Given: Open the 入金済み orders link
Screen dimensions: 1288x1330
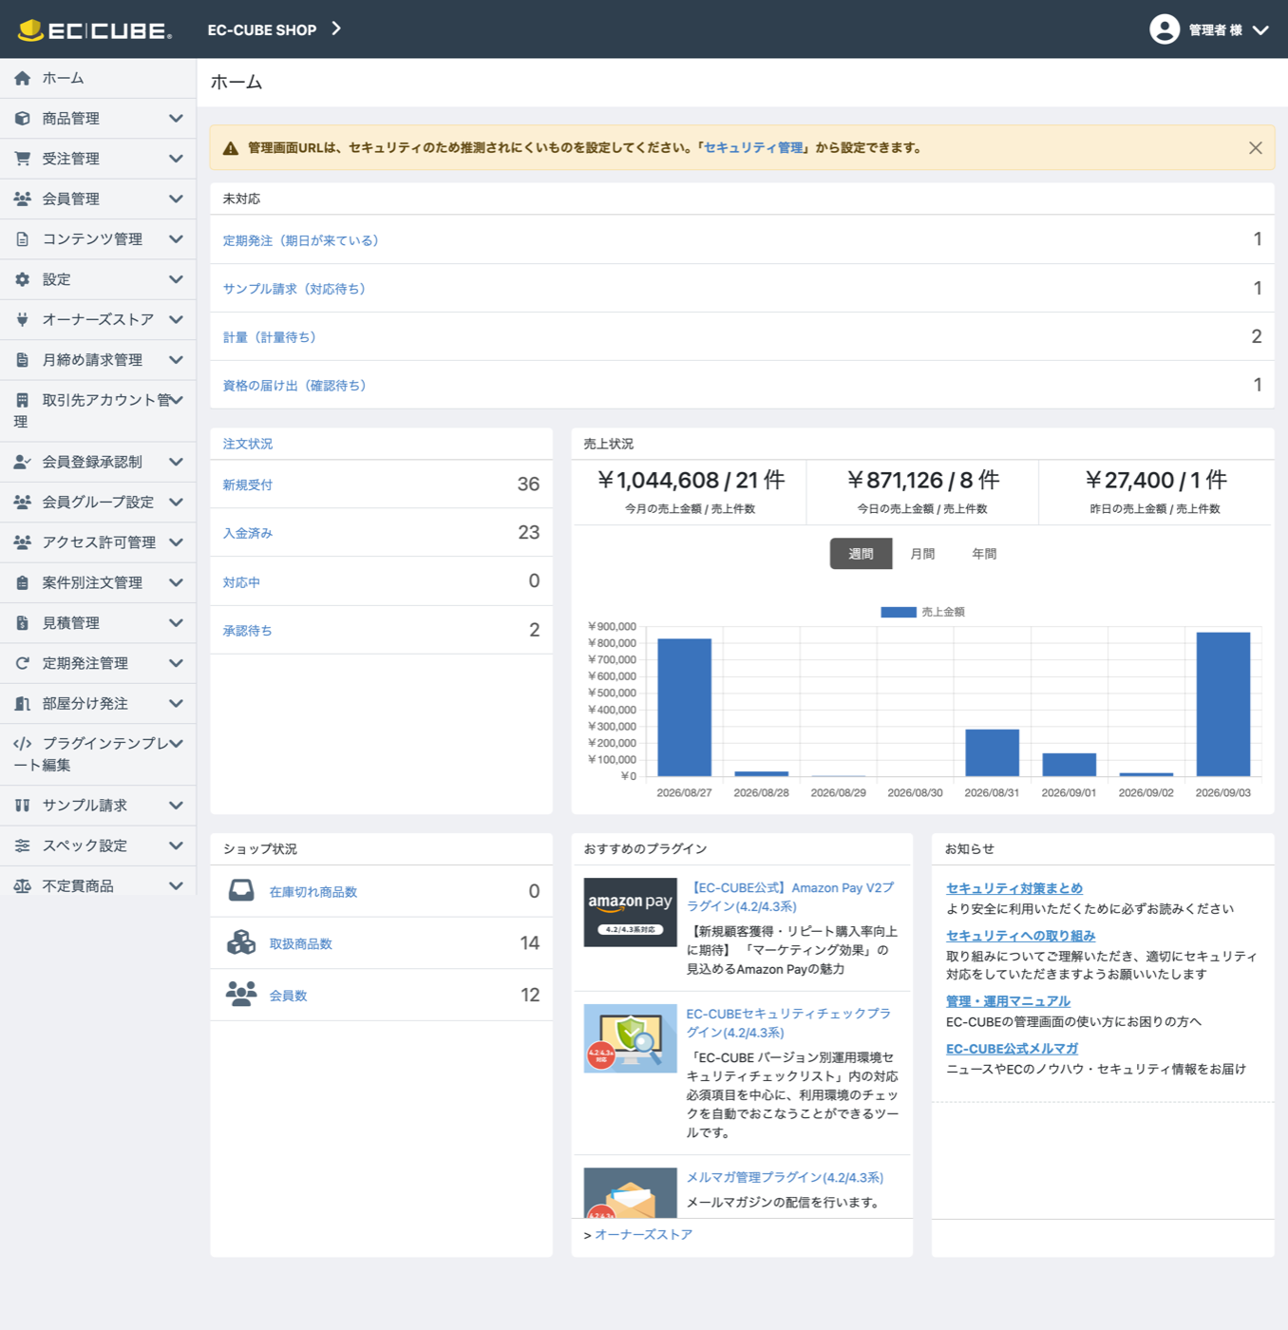Looking at the screenshot, I should click(x=248, y=533).
